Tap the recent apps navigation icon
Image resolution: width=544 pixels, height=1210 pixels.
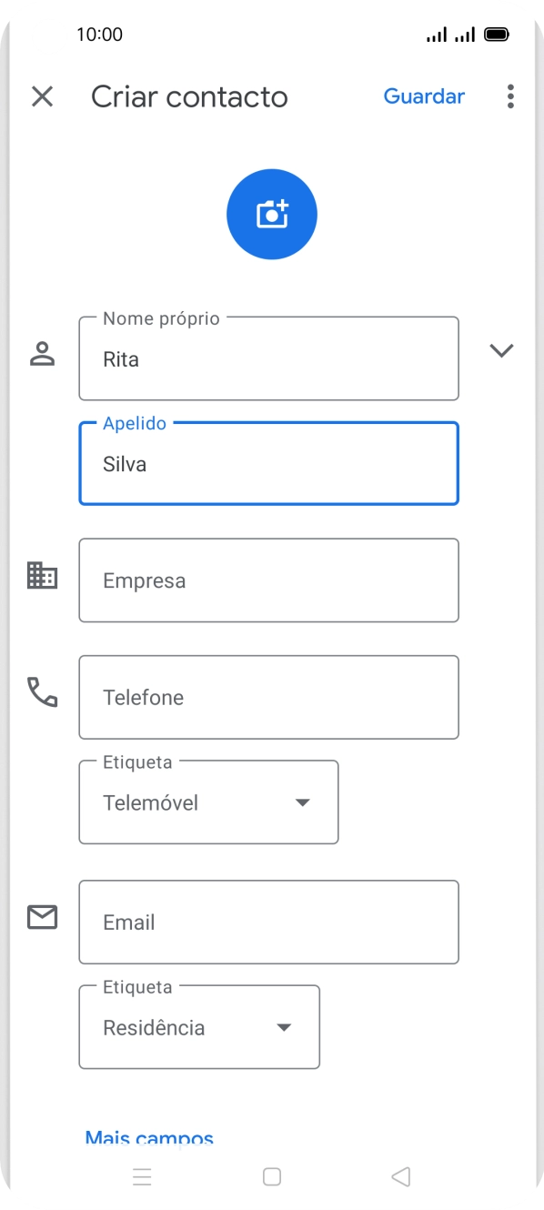pos(143,1176)
